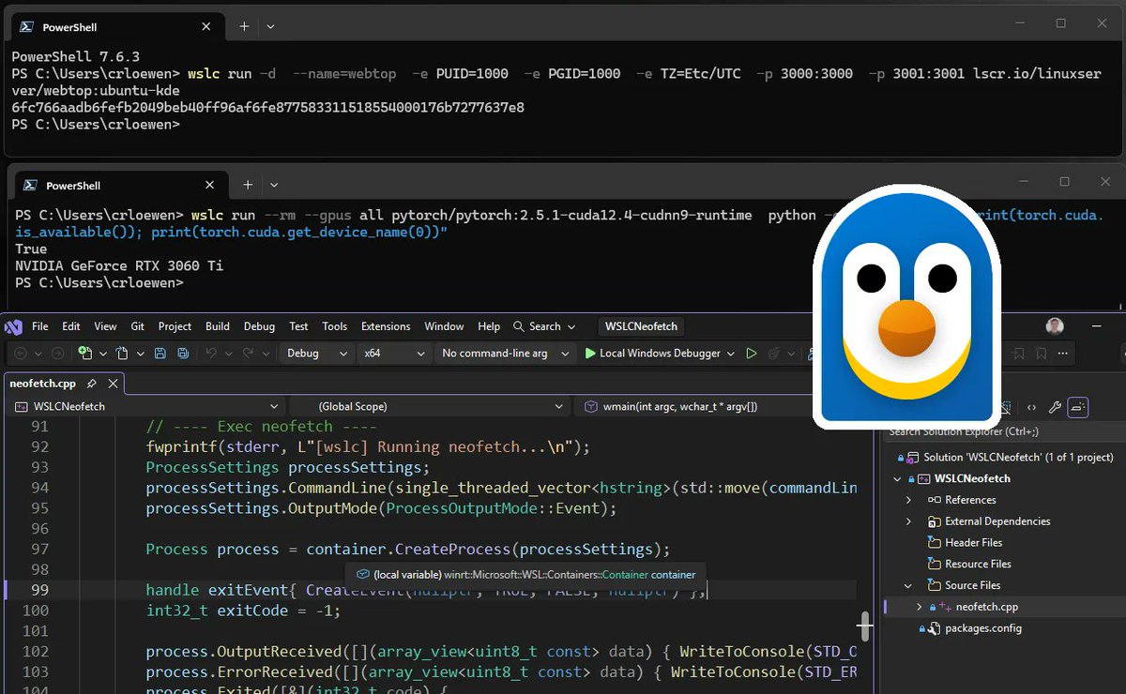This screenshot has height=694, width=1126.
Task: Open the Solution Explorer Properties wrench icon
Action: tap(1055, 407)
